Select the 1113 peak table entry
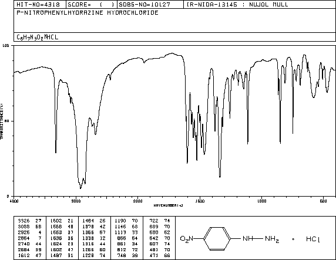Viewport: 336px width, 260px height. pos(126,232)
